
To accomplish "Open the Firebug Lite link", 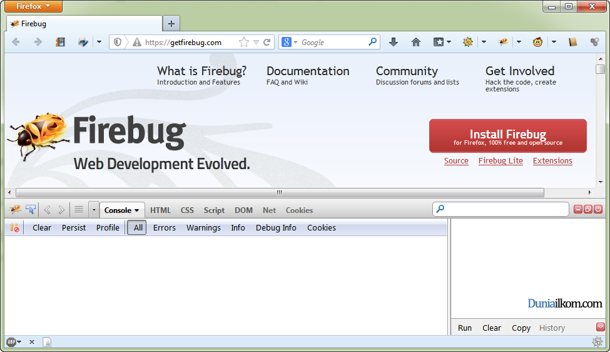I will click(501, 161).
